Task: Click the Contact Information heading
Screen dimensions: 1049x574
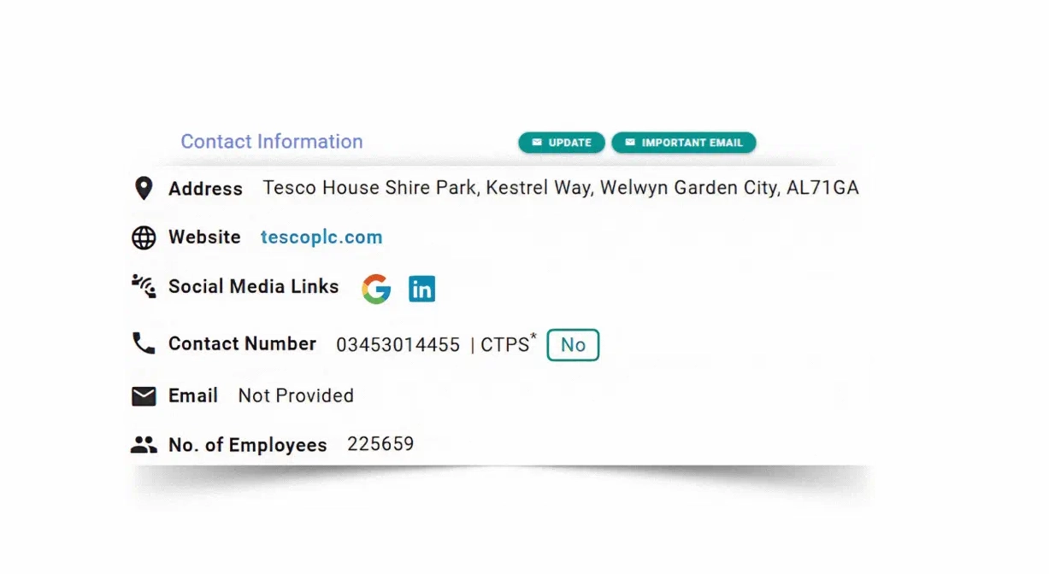Action: point(272,142)
